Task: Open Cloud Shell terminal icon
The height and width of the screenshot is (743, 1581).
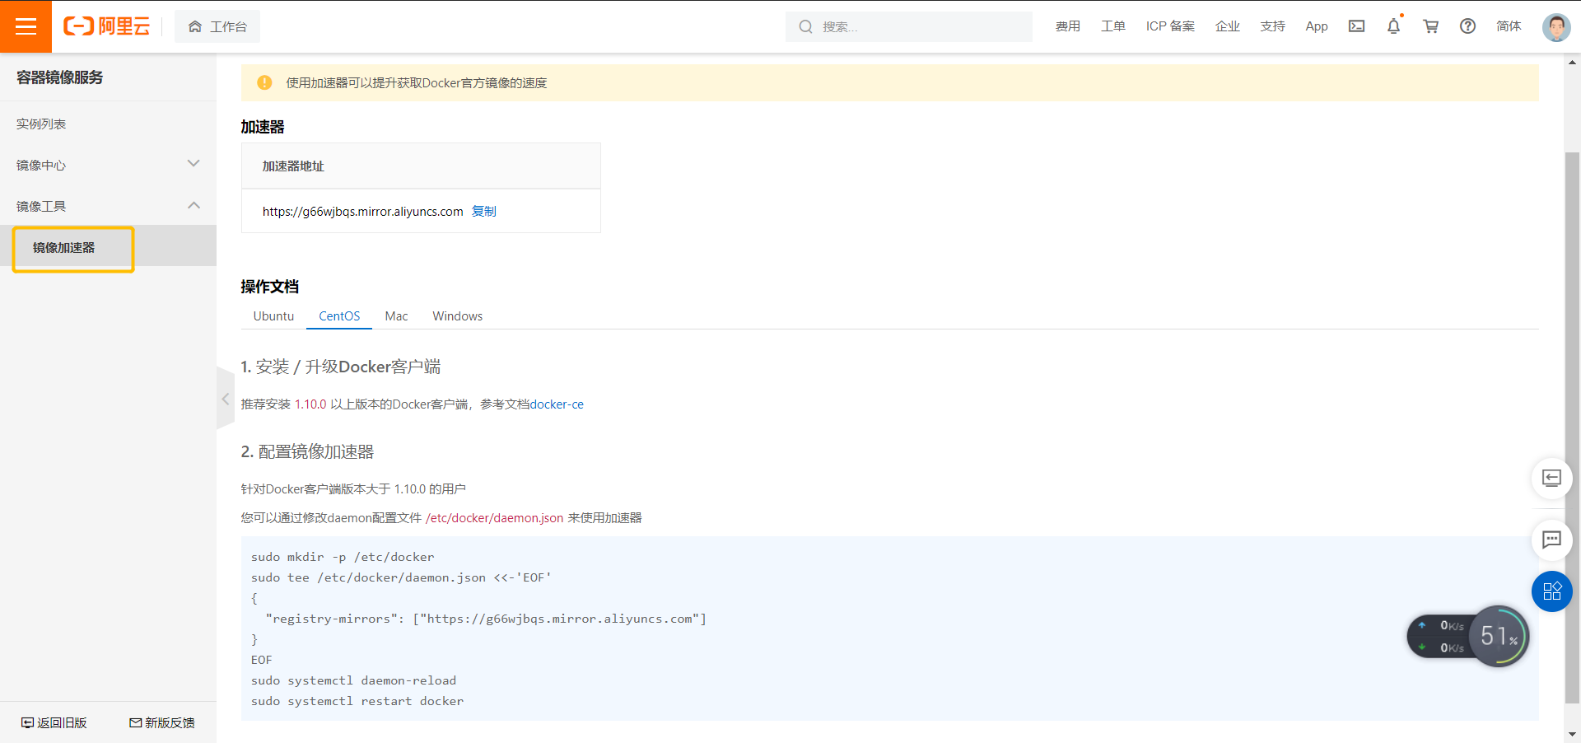Action: pyautogui.click(x=1356, y=26)
